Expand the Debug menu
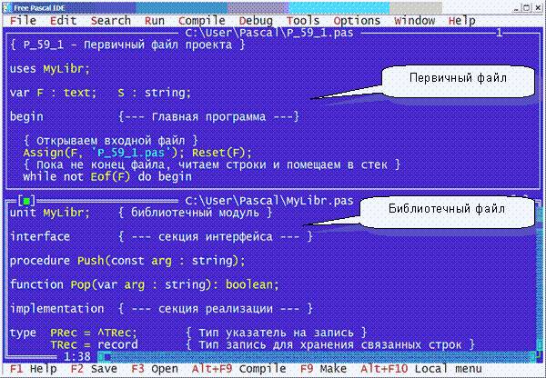 pyautogui.click(x=256, y=21)
